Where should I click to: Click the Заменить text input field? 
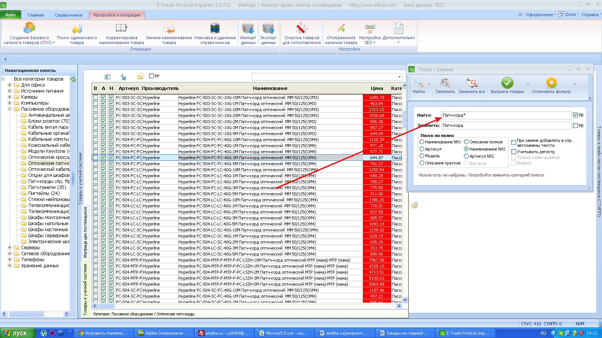coord(507,125)
